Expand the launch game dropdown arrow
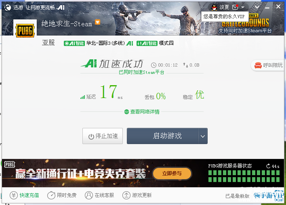The image size is (286, 205). 203,136
